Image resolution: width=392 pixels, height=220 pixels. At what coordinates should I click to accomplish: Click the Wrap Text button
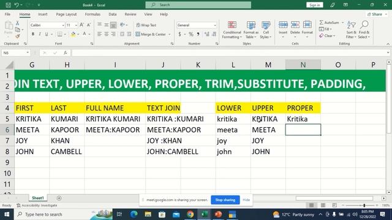[146, 25]
